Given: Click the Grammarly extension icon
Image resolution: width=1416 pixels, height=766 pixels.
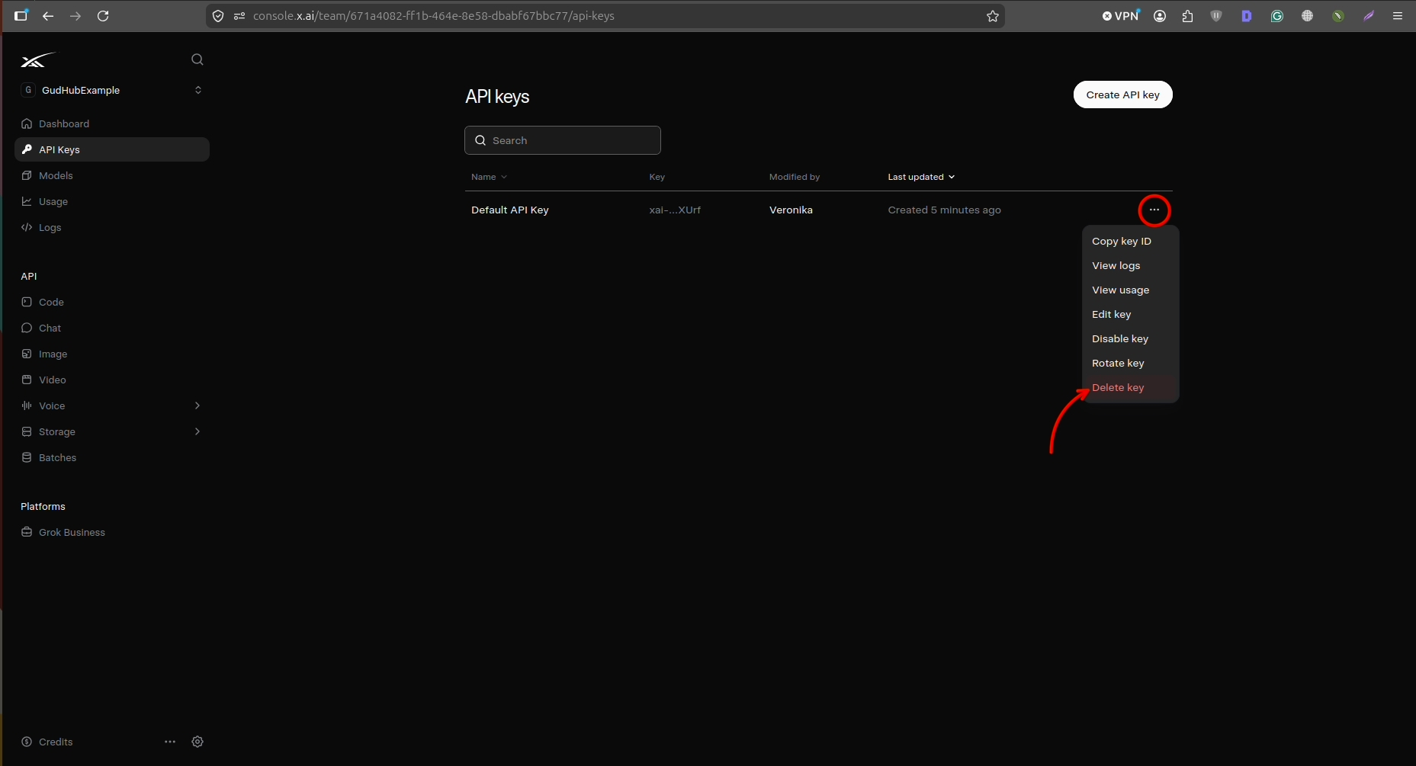Looking at the screenshot, I should coord(1277,16).
